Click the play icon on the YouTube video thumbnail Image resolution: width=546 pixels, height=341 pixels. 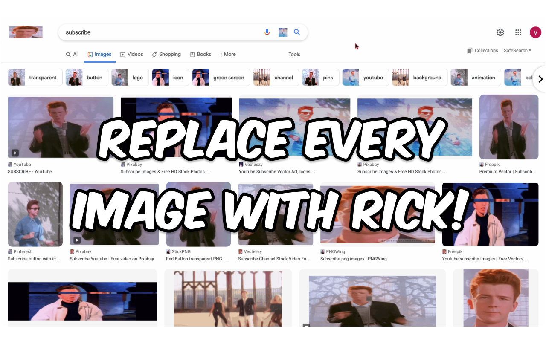[x=15, y=153]
